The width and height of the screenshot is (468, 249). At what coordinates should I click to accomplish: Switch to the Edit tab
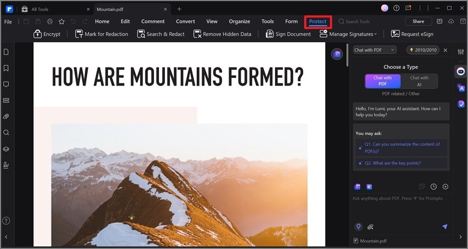pyautogui.click(x=125, y=21)
